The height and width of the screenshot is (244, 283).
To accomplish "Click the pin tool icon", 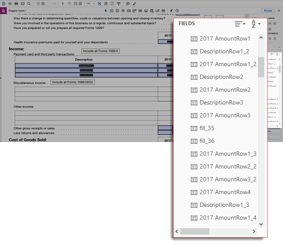I will point(171,11).
